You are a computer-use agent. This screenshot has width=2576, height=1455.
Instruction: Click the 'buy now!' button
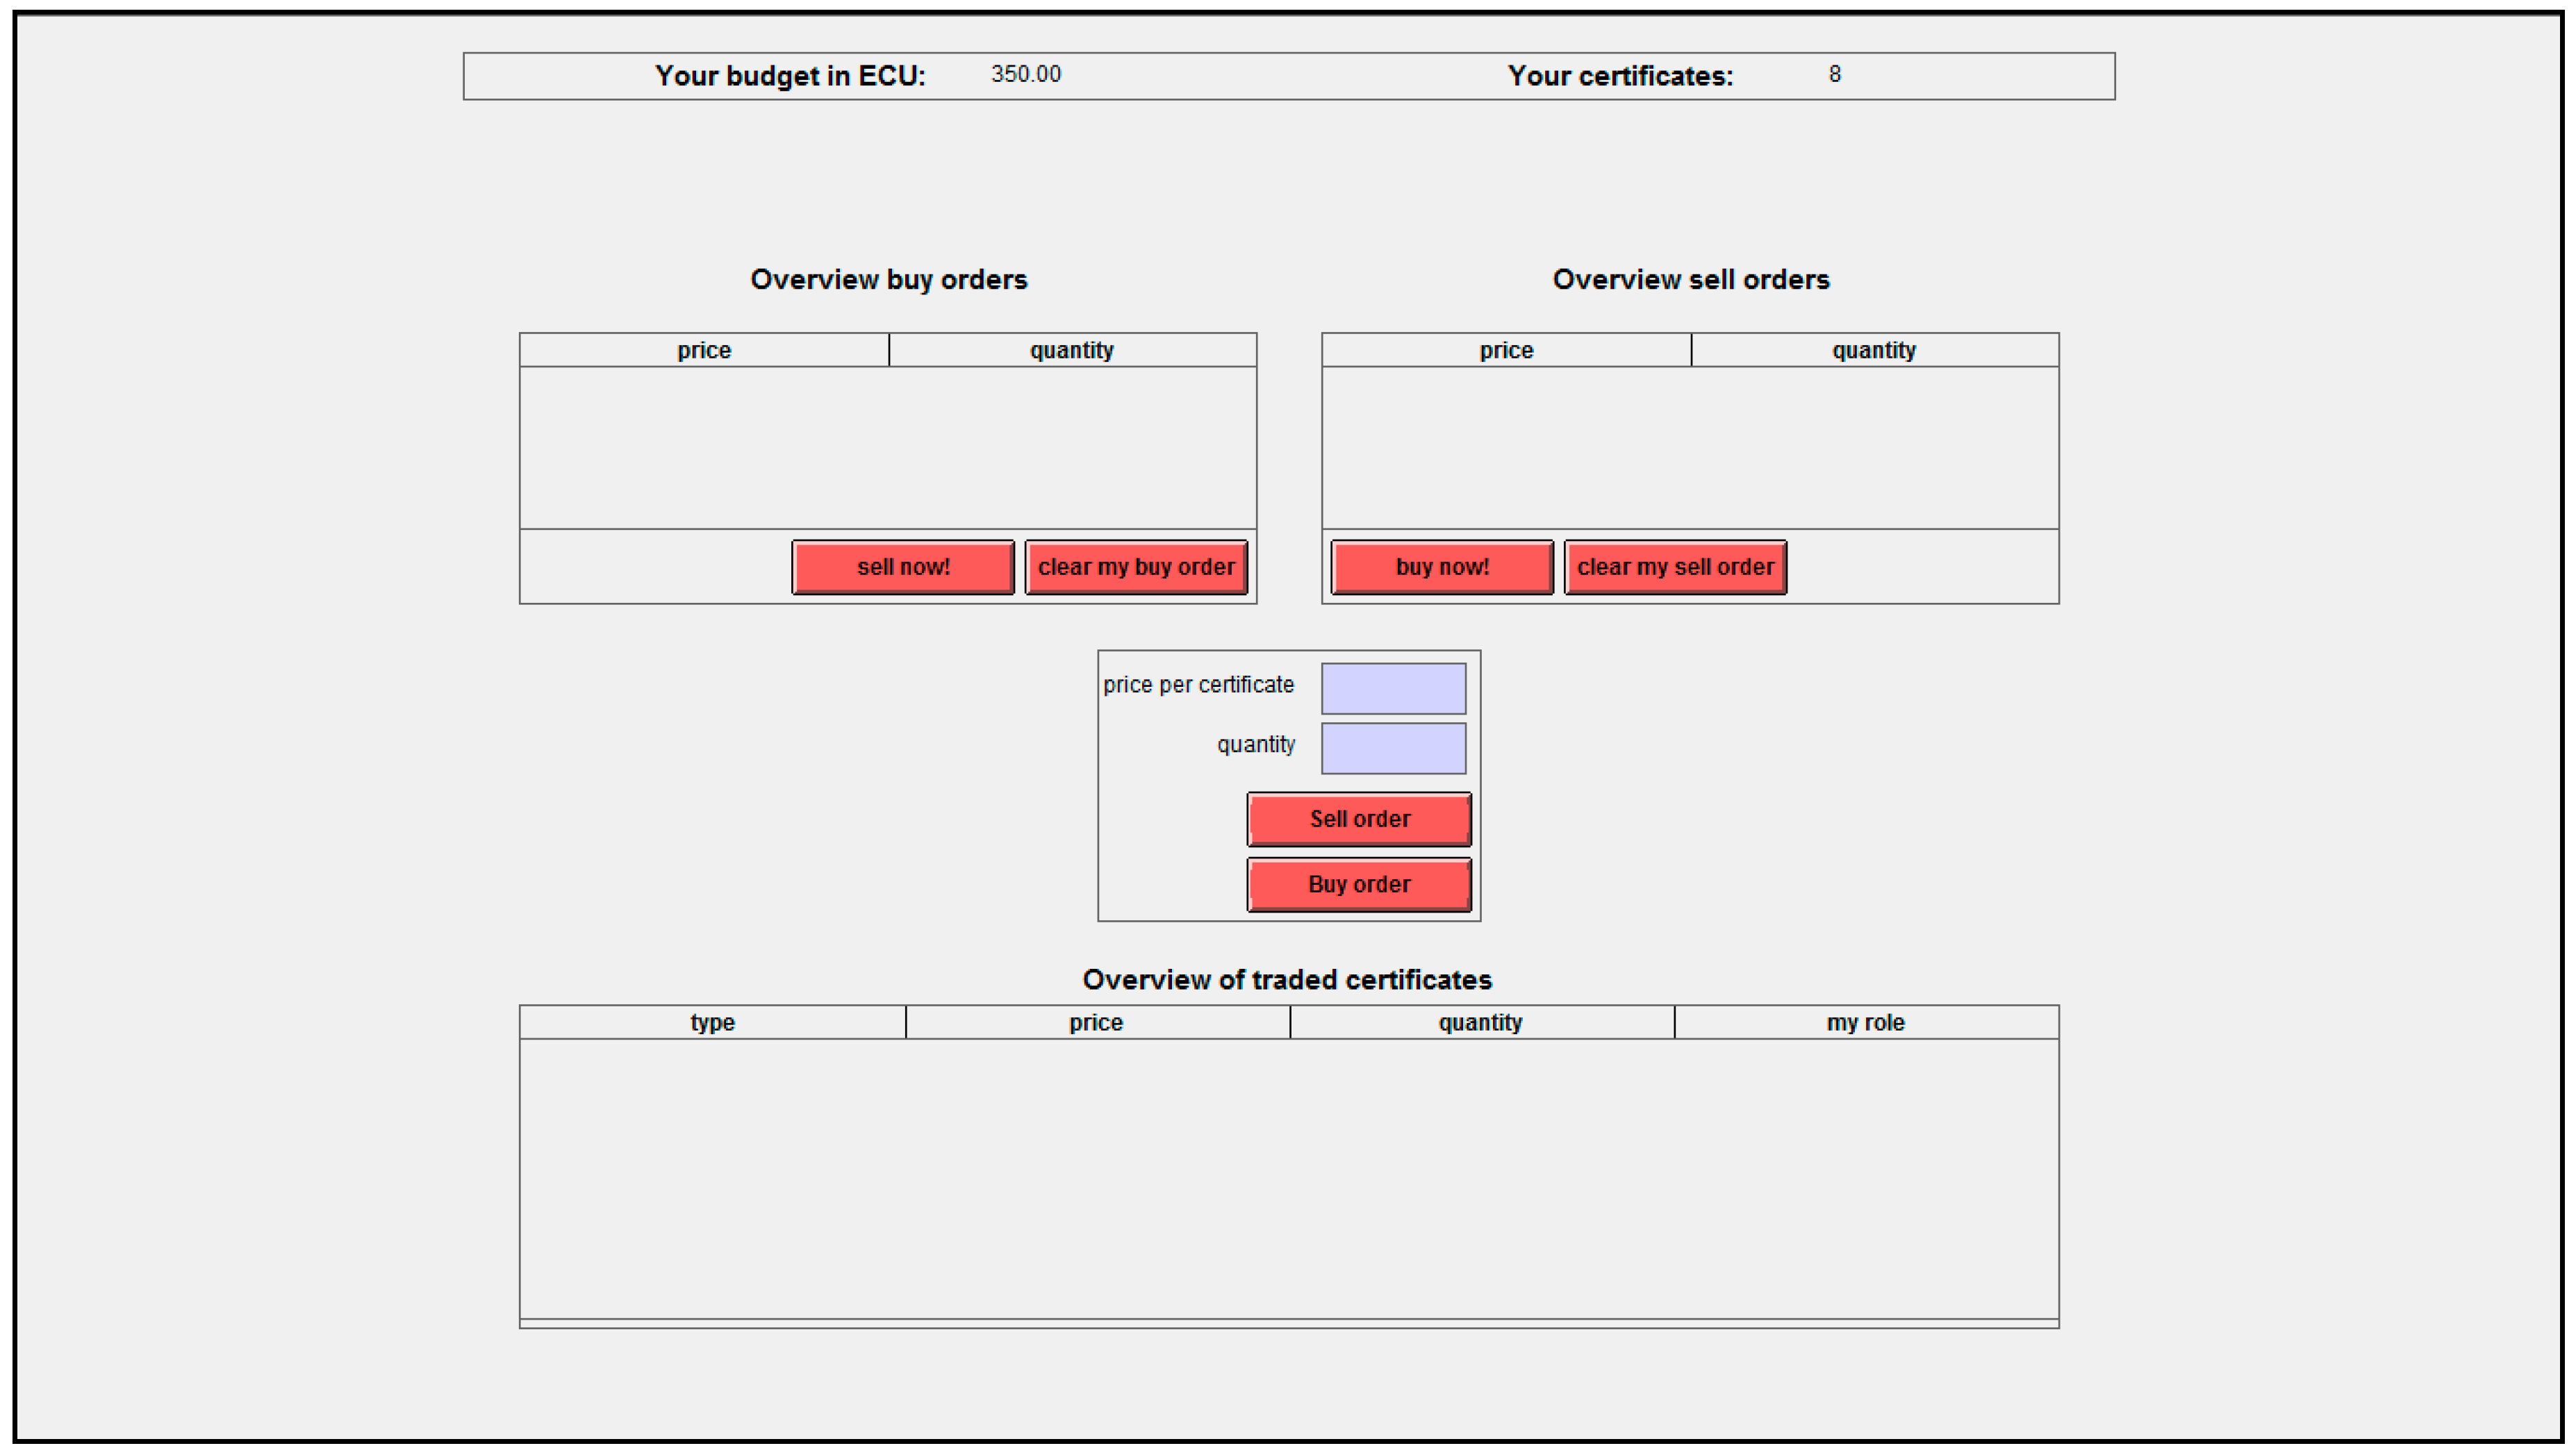(x=1441, y=567)
